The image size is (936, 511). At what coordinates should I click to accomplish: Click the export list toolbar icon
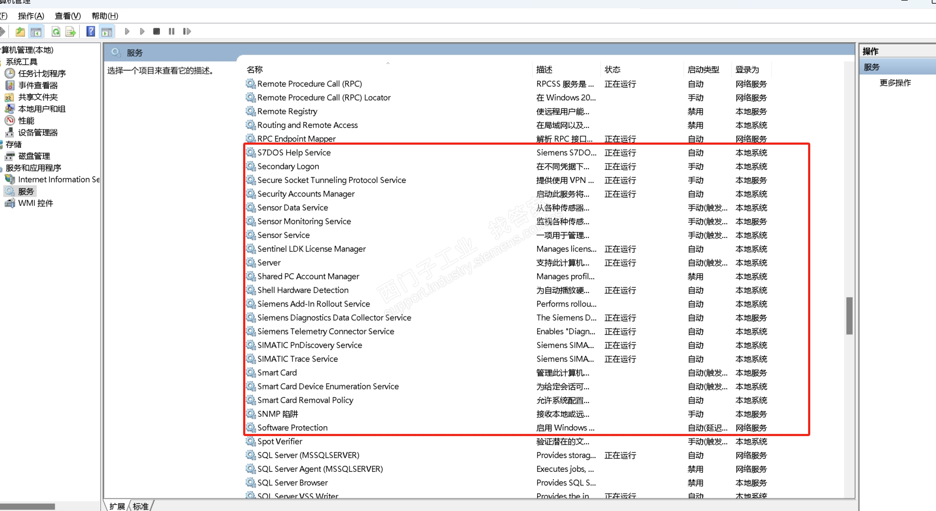tap(71, 32)
